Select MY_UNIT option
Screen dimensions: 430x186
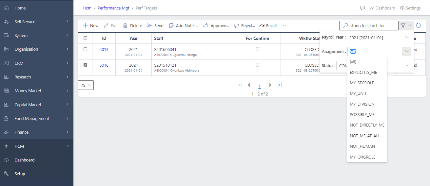367,93
